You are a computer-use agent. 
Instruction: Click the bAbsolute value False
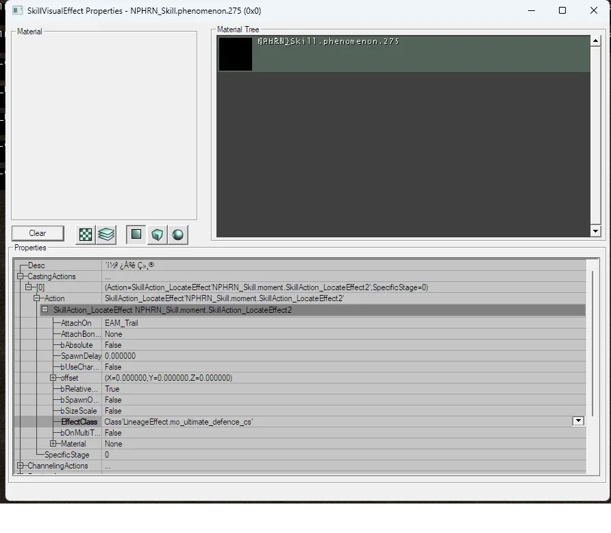(113, 345)
